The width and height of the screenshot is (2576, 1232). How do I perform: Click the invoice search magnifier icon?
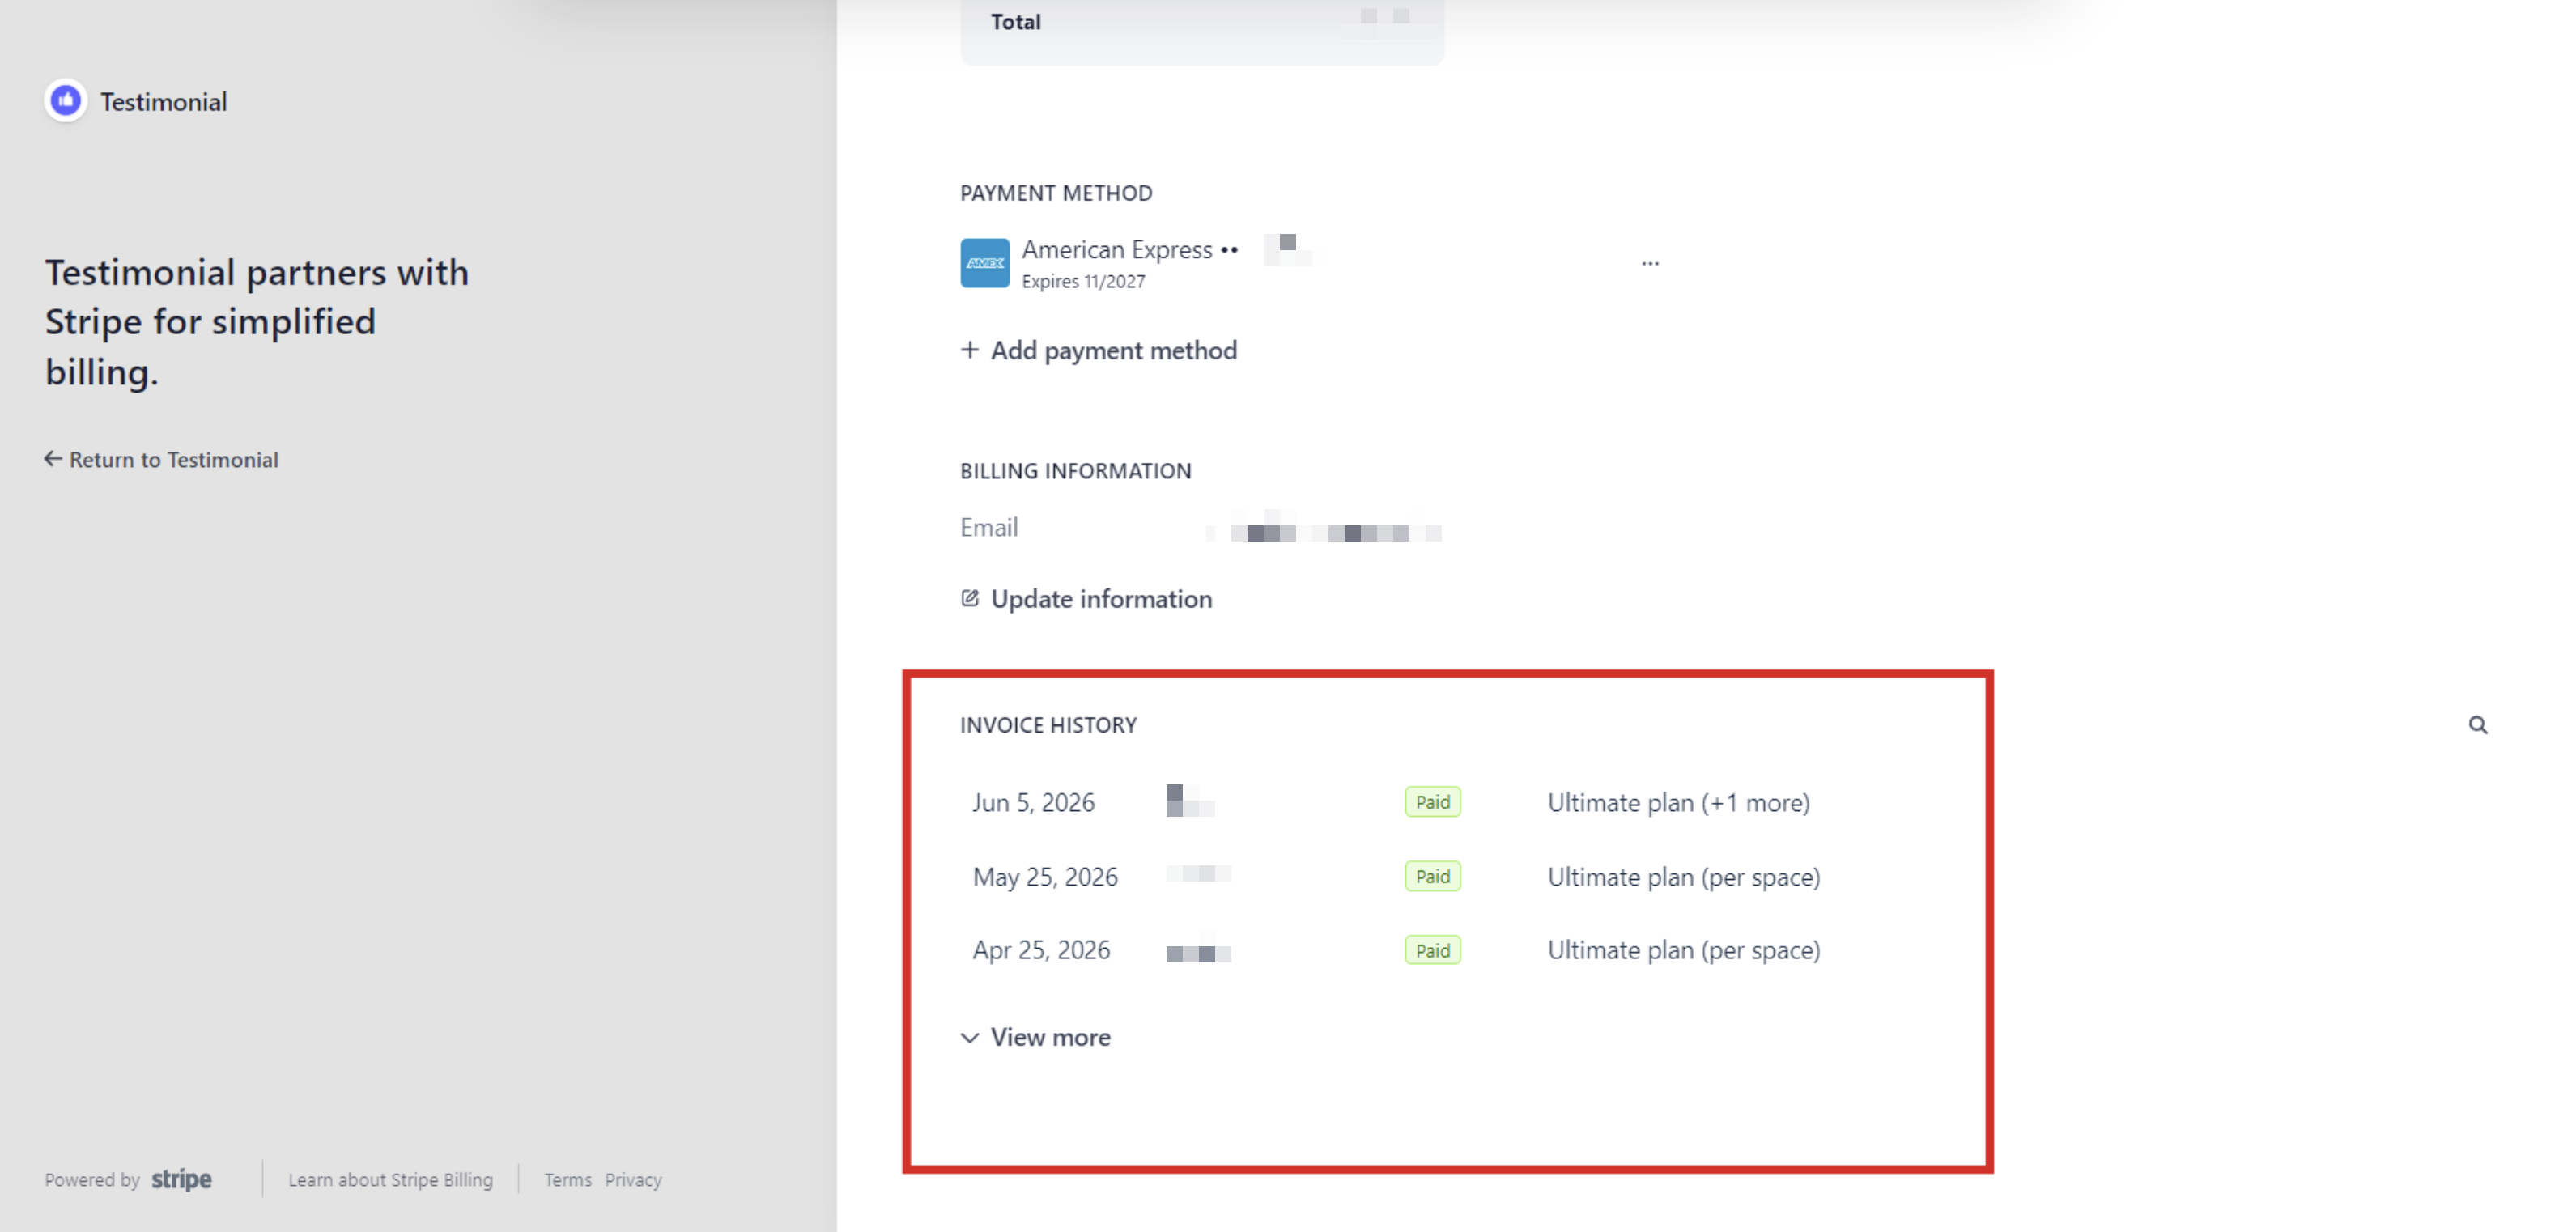click(x=2477, y=724)
